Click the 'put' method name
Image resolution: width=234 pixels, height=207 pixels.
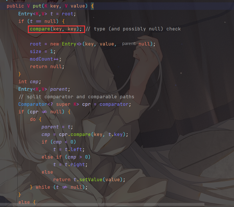click(x=37, y=6)
